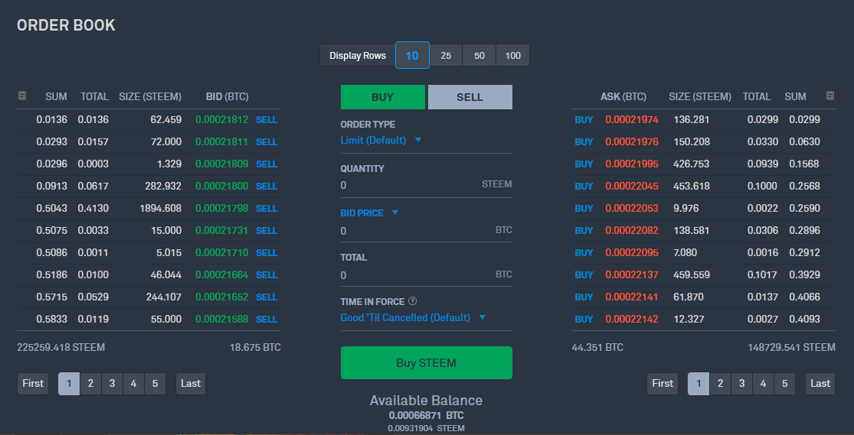Viewport: 854px width, 435px height.
Task: Select the BUY order tab
Action: coord(383,97)
